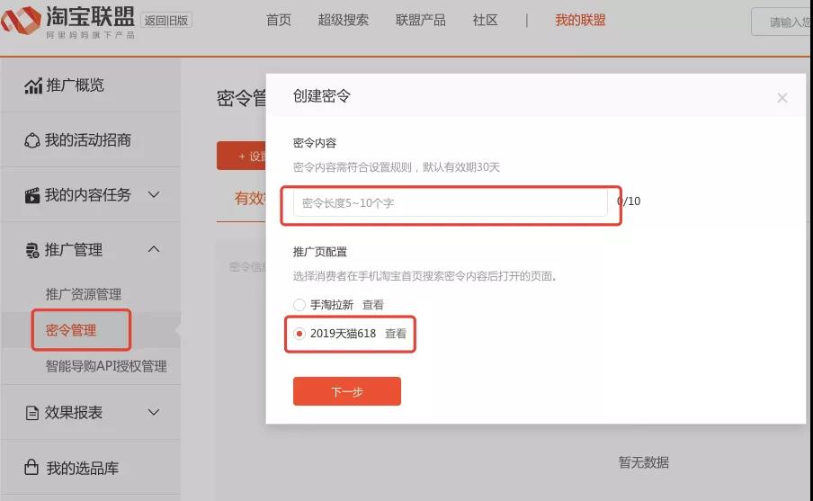Screen dimensions: 813x501
Task: Click the Taobao Alliance logo
Action: click(68, 22)
